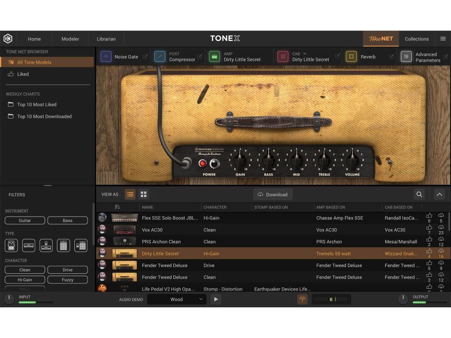Click the amp Gain knob
Screen dimensions: 451x338
click(240, 162)
